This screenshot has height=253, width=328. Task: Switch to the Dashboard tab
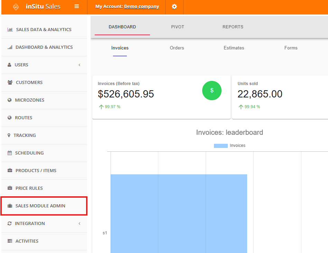click(122, 27)
